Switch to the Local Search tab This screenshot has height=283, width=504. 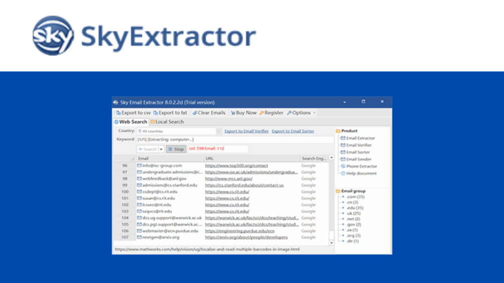(167, 122)
